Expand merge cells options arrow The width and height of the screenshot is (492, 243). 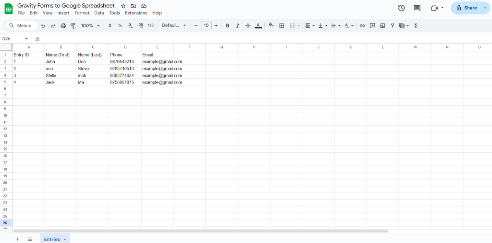pyautogui.click(x=299, y=26)
